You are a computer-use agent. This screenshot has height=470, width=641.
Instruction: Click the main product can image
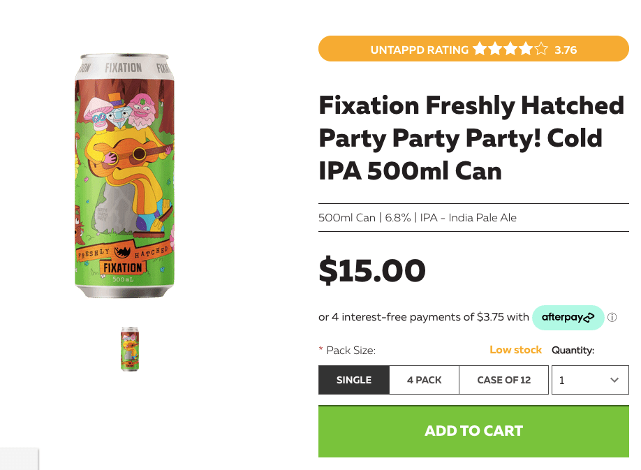[126, 175]
